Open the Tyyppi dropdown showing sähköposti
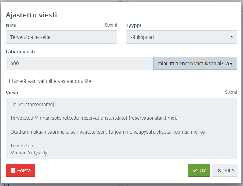This screenshot has height=186, width=243. pyautogui.click(x=181, y=37)
